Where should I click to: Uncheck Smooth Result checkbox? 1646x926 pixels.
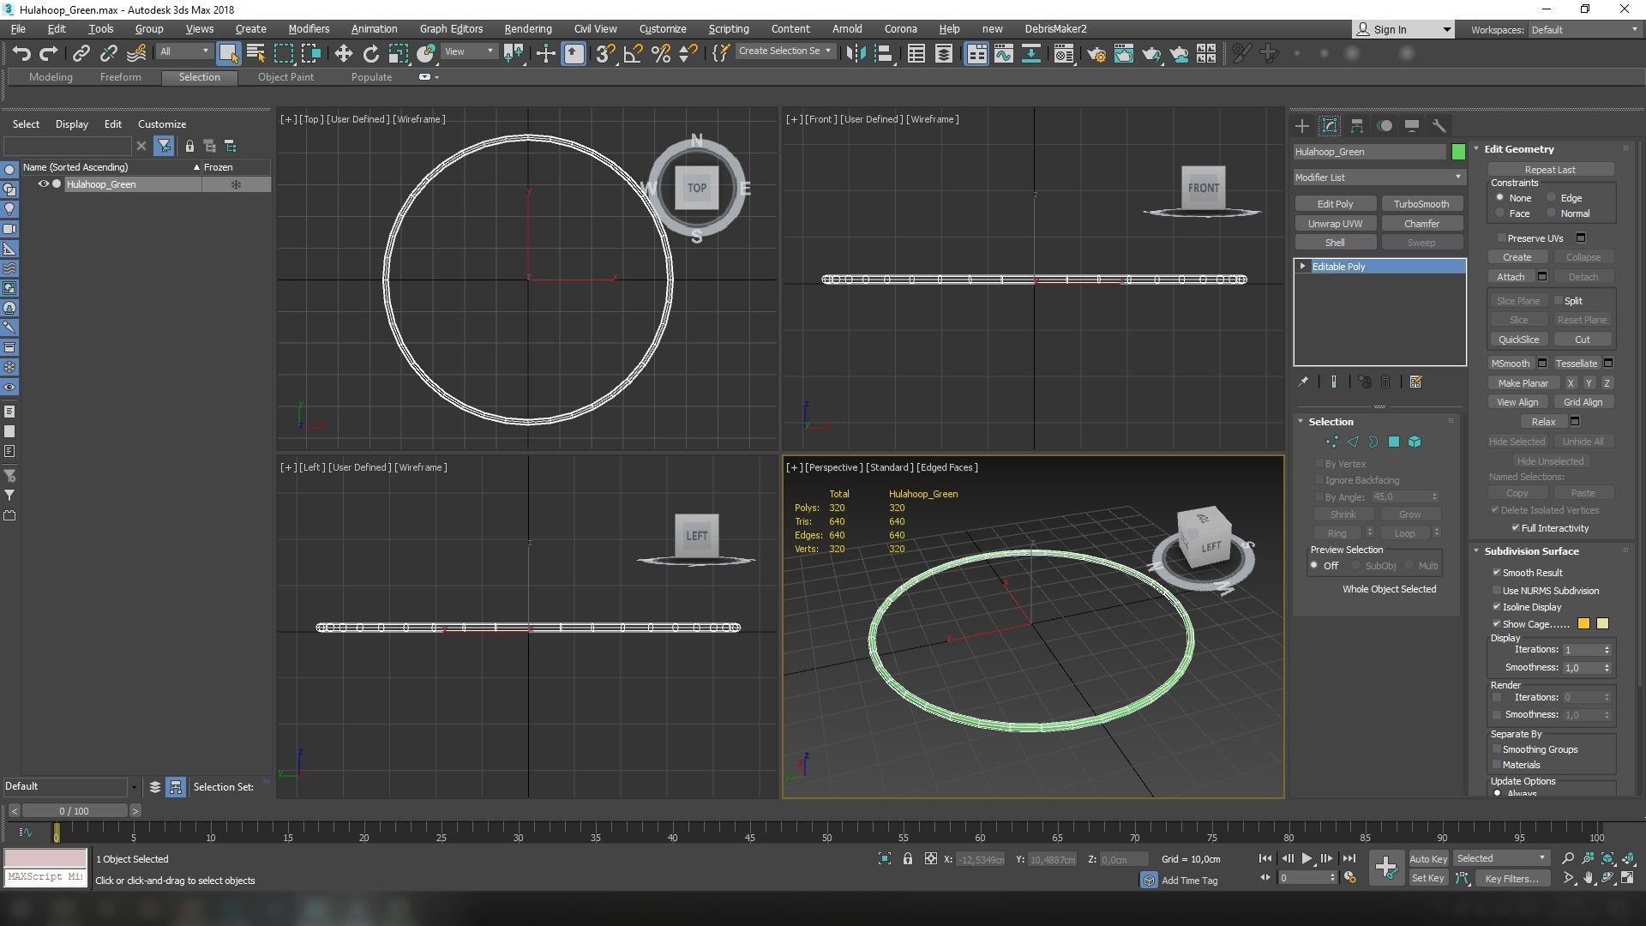click(1497, 573)
